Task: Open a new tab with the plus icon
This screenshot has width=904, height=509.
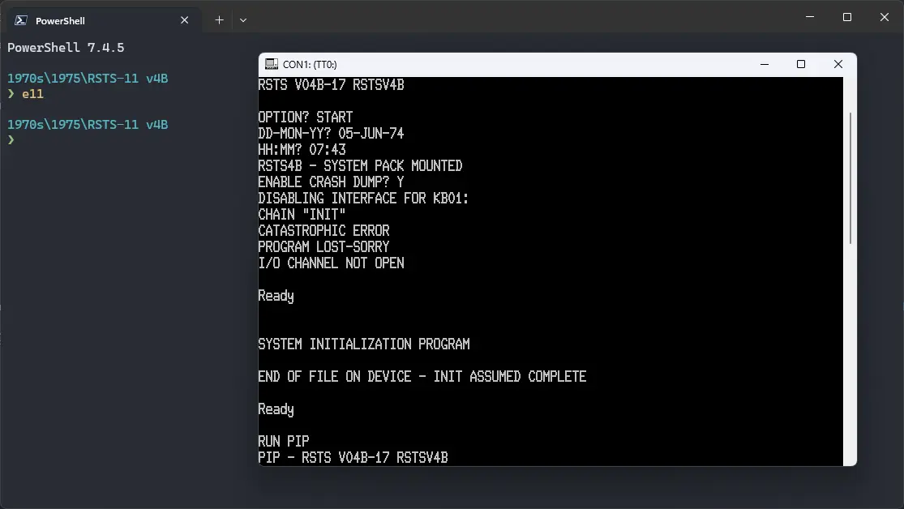Action: [218, 19]
